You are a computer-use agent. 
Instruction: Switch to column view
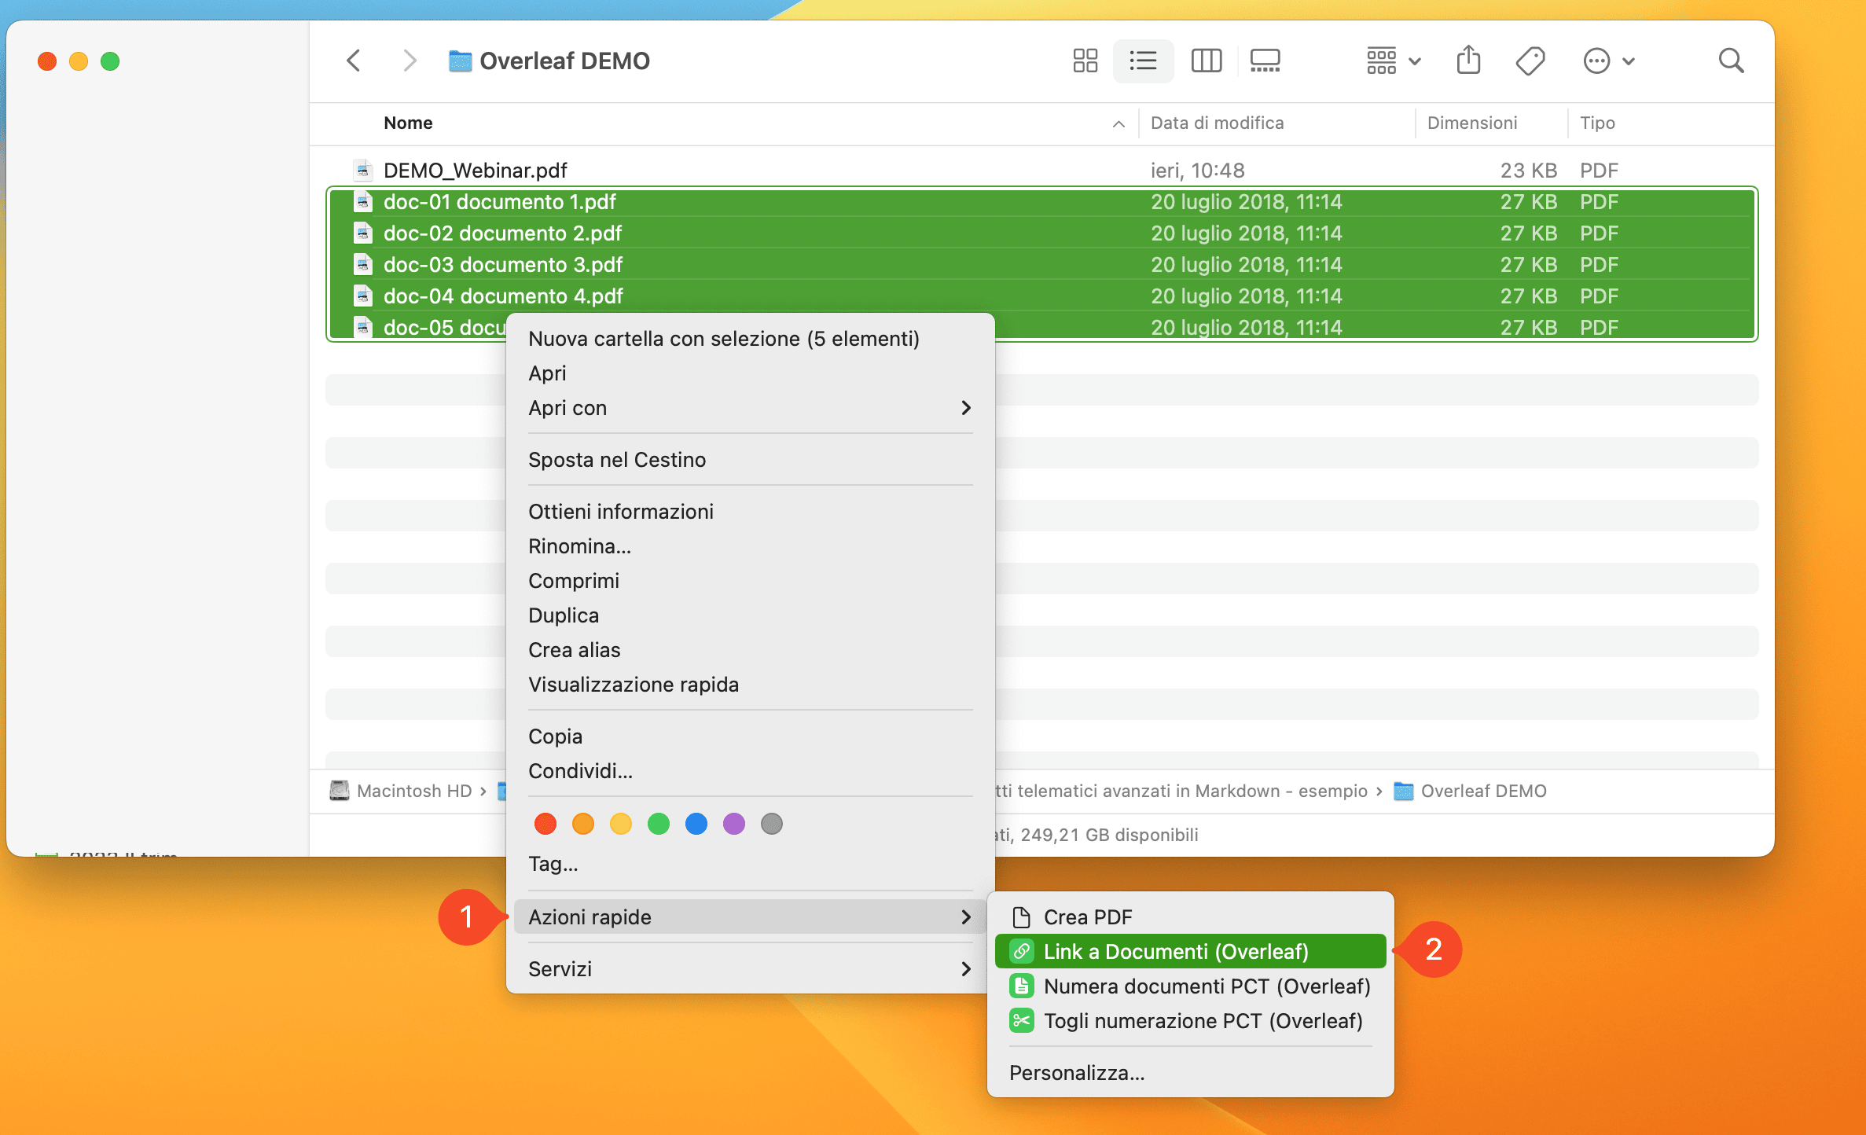pyautogui.click(x=1206, y=61)
